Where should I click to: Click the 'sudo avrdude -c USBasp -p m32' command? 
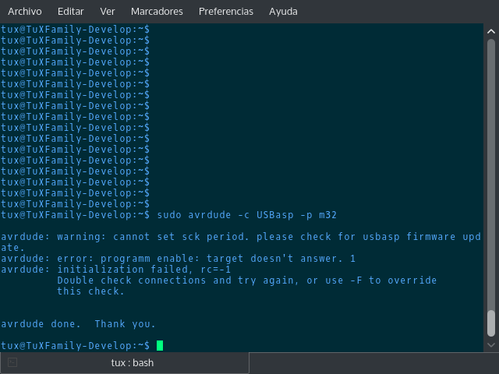(x=246, y=215)
